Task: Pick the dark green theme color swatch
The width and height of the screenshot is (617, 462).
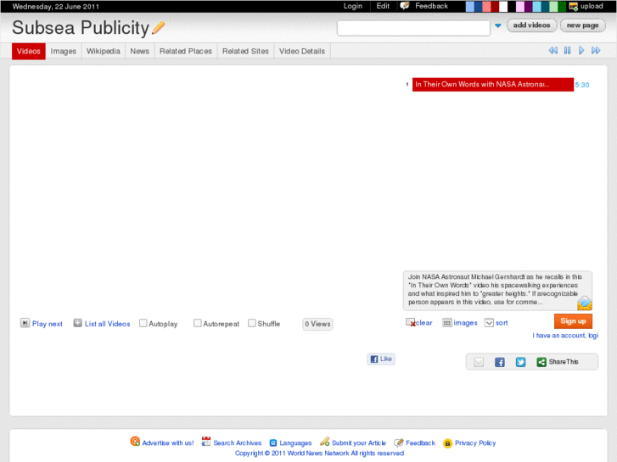Action: tap(562, 6)
